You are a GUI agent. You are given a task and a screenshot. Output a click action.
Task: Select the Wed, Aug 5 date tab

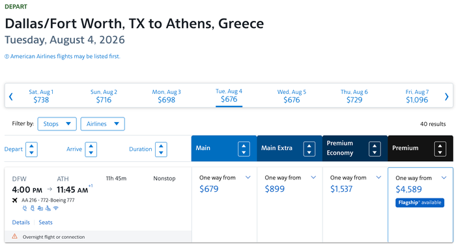click(x=292, y=96)
